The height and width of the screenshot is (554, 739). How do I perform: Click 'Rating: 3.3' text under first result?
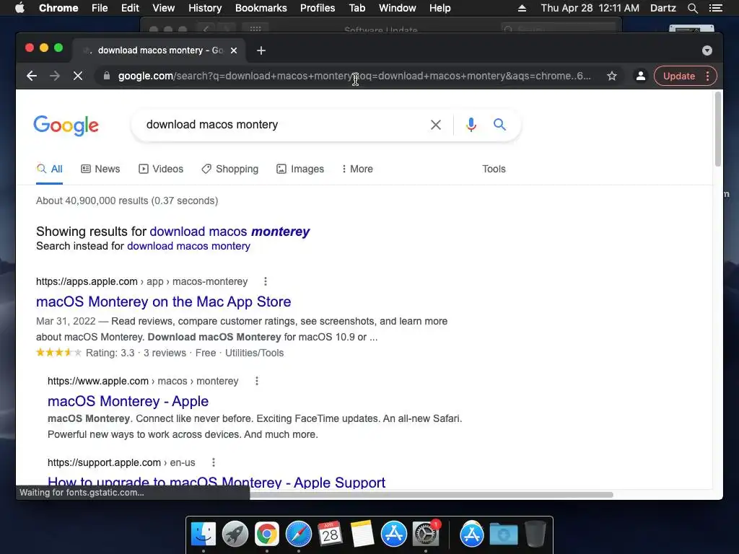click(x=110, y=353)
